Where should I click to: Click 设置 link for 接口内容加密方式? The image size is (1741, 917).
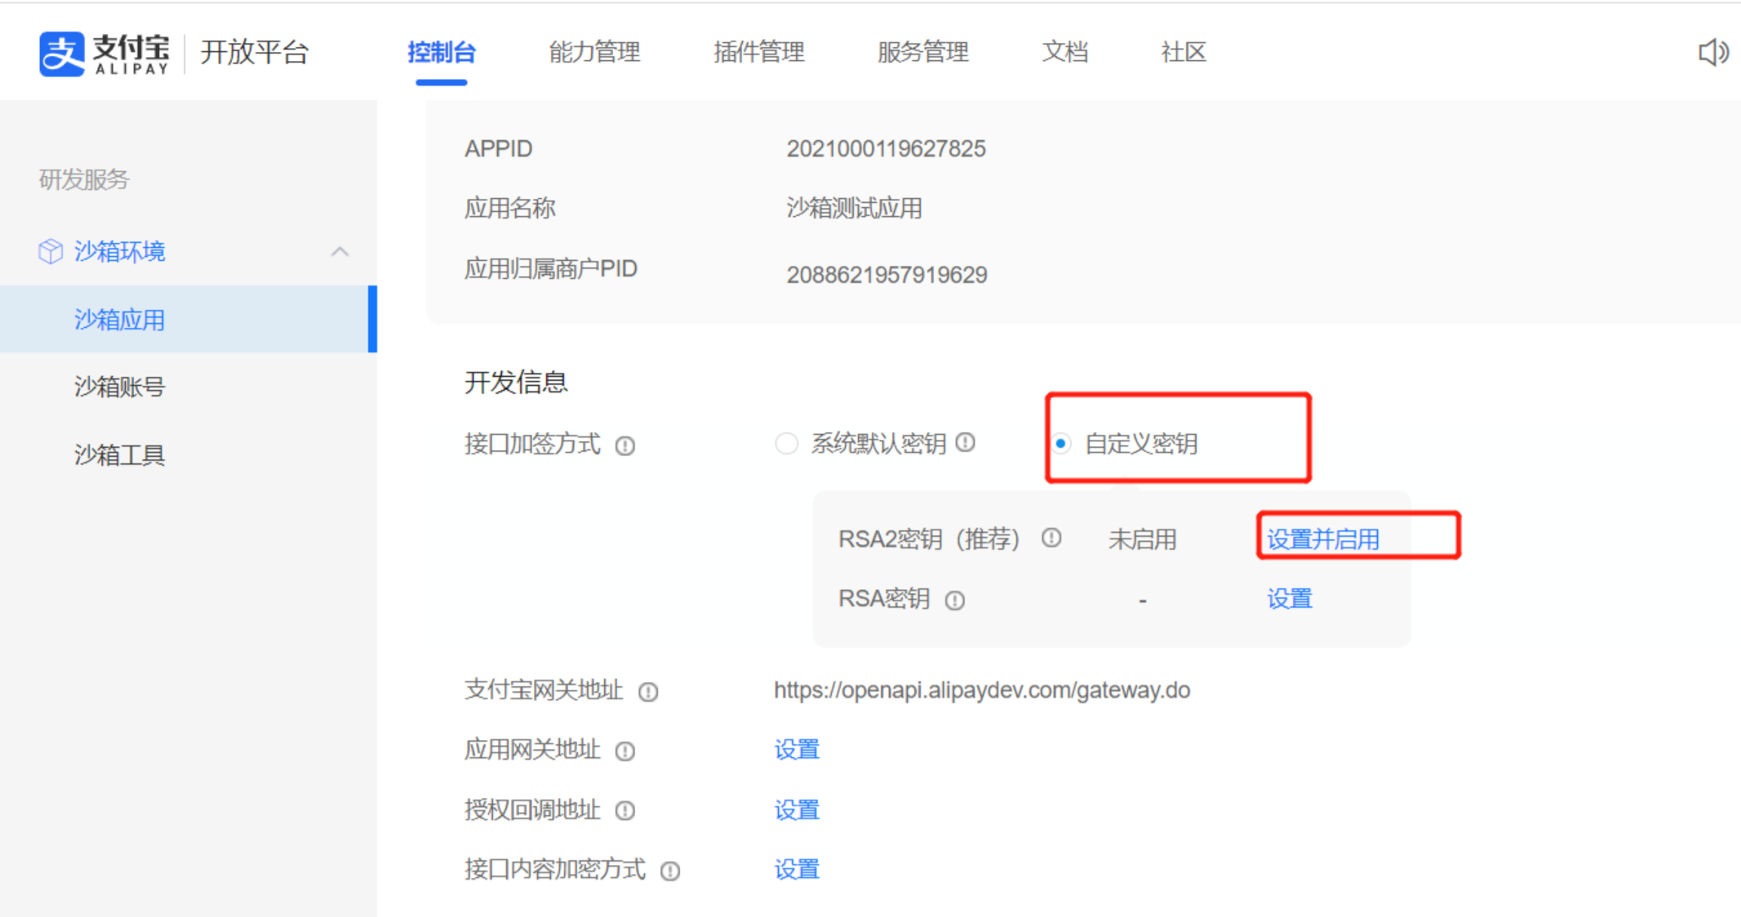coord(797,870)
